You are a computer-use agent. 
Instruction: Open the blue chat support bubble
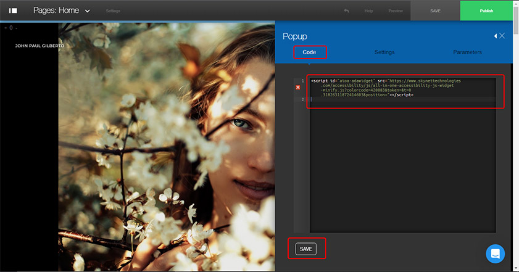495,253
